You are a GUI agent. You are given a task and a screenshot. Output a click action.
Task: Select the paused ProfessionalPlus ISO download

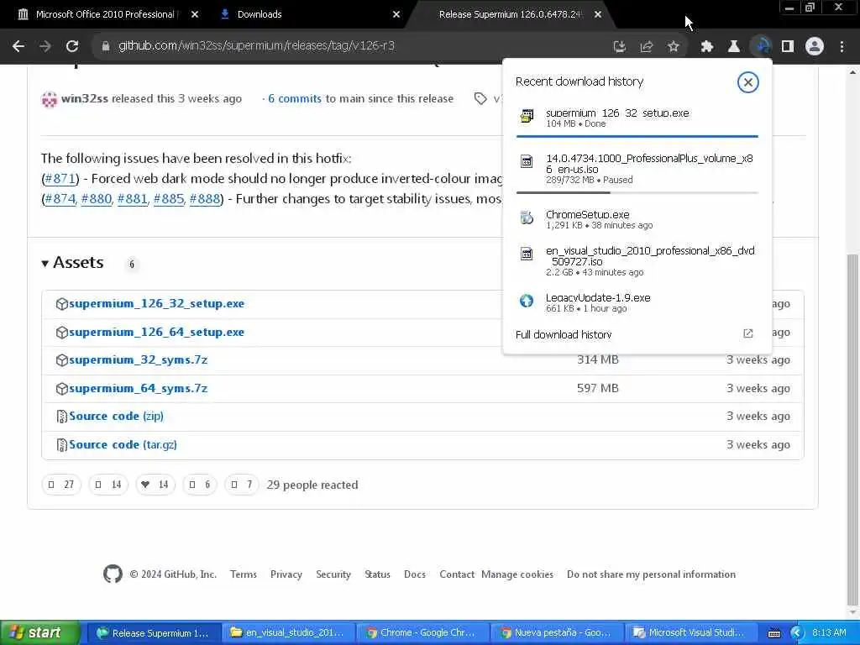(637, 169)
